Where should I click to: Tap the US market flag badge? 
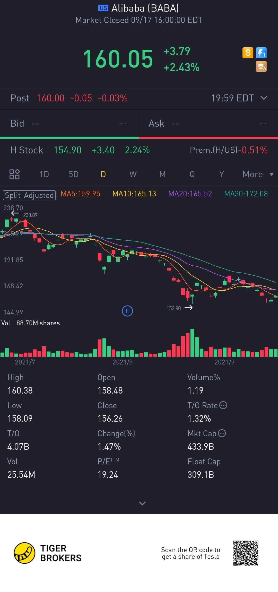[103, 8]
